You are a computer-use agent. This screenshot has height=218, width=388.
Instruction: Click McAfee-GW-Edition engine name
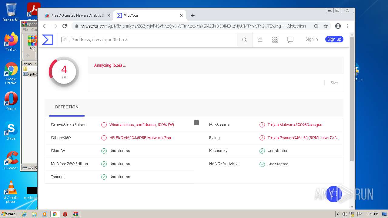point(69,163)
